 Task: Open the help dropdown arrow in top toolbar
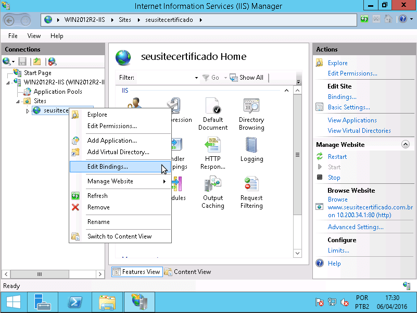411,19
